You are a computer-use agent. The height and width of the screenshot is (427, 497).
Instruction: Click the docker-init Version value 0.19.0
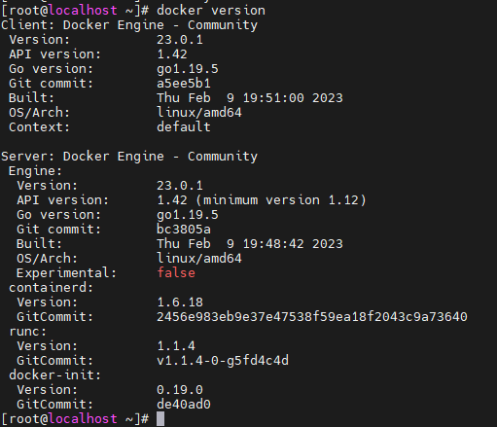click(180, 390)
